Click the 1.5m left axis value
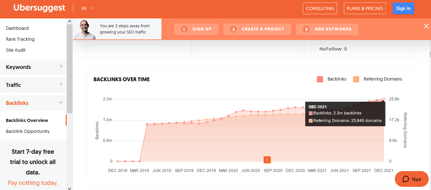431x190 pixels. 108,120
